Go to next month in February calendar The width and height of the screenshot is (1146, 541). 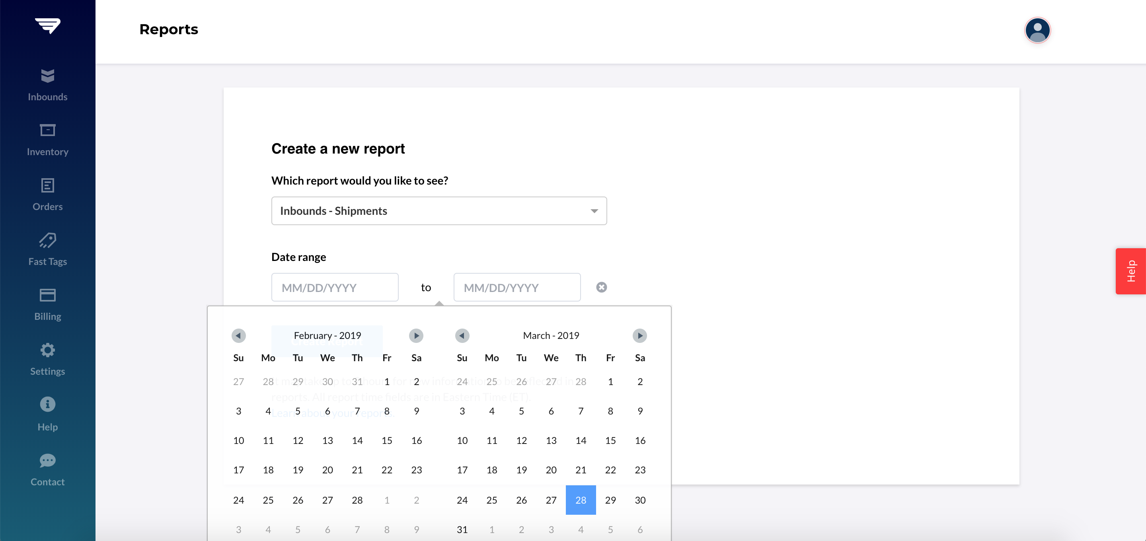pos(416,335)
